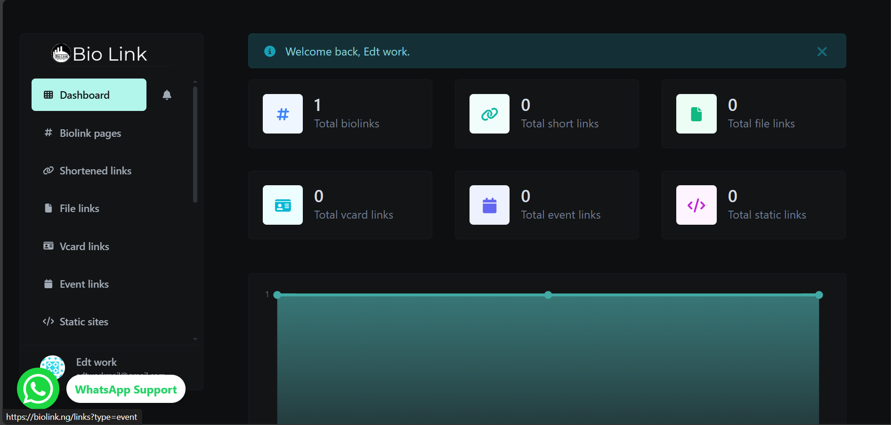Image resolution: width=891 pixels, height=425 pixels.
Task: Click the vcard icon for Total vcard links
Action: pos(283,205)
